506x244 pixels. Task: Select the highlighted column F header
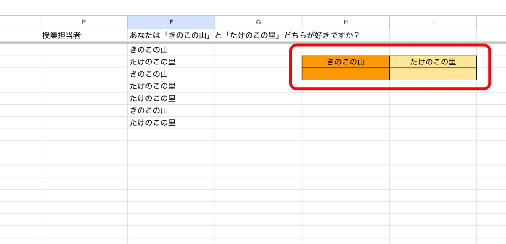[171, 22]
